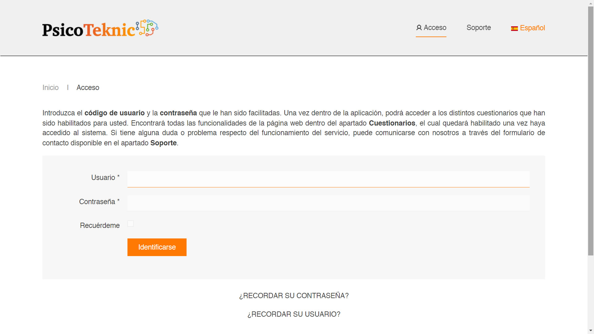Image resolution: width=594 pixels, height=334 pixels.
Task: Open ¿Recordar su usuario? link
Action: tap(294, 314)
